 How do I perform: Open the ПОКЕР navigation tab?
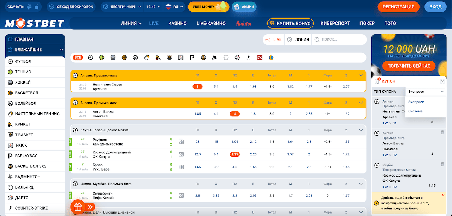(x=367, y=23)
